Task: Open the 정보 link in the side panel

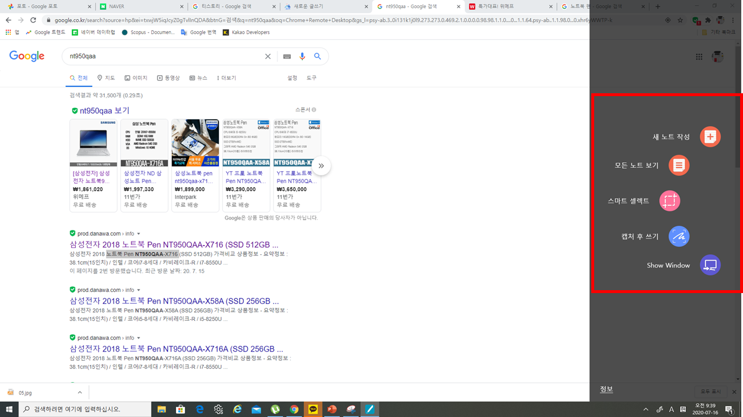Action: (x=606, y=389)
